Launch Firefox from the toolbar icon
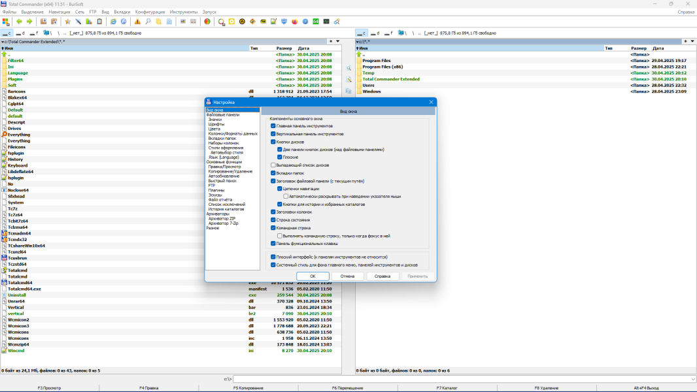 295,22
